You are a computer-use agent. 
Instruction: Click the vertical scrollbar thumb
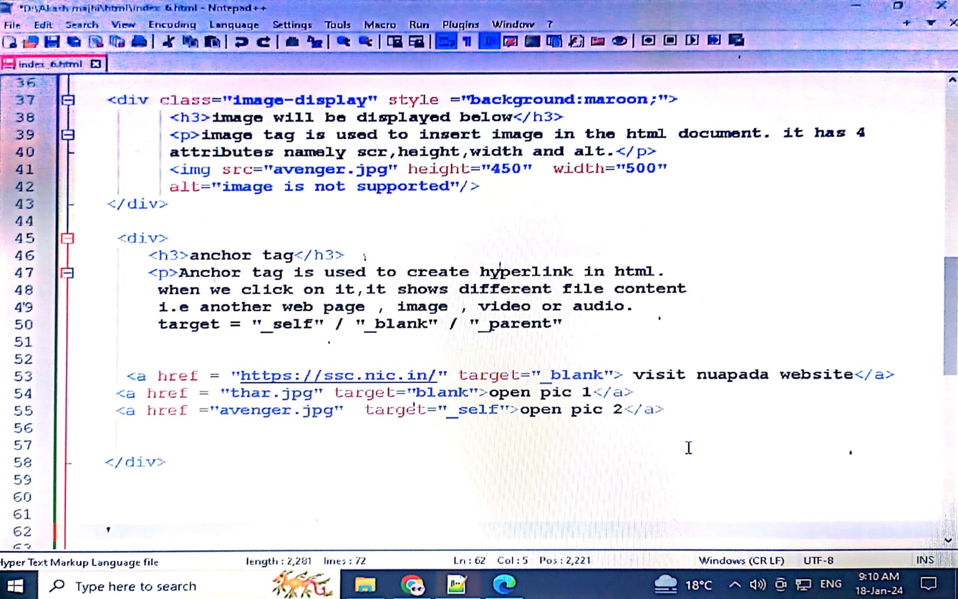pos(950,314)
